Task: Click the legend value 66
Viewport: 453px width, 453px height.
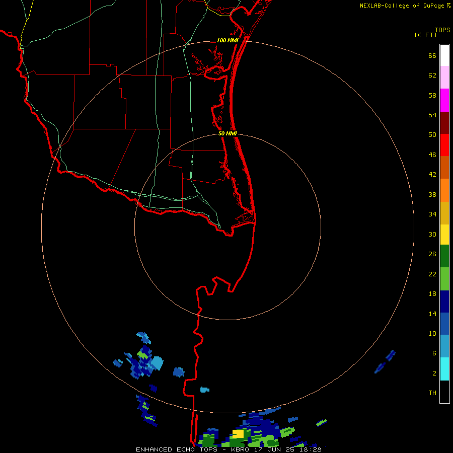Action: pos(432,55)
